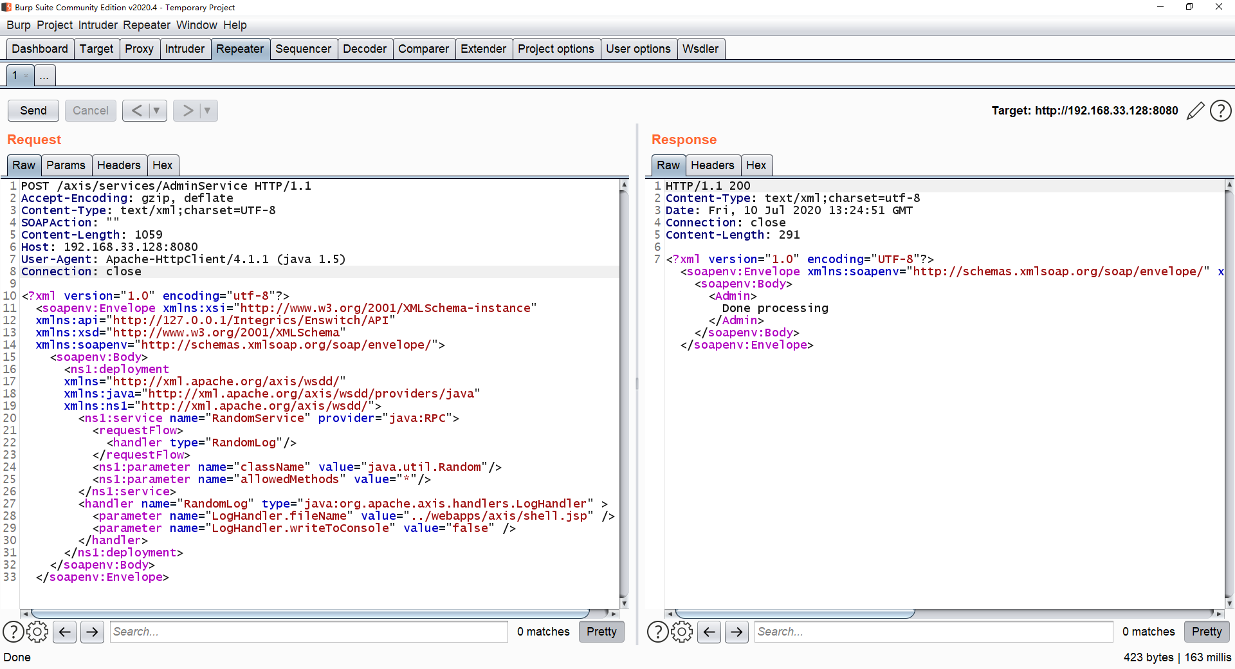Send the request

[x=33, y=111]
